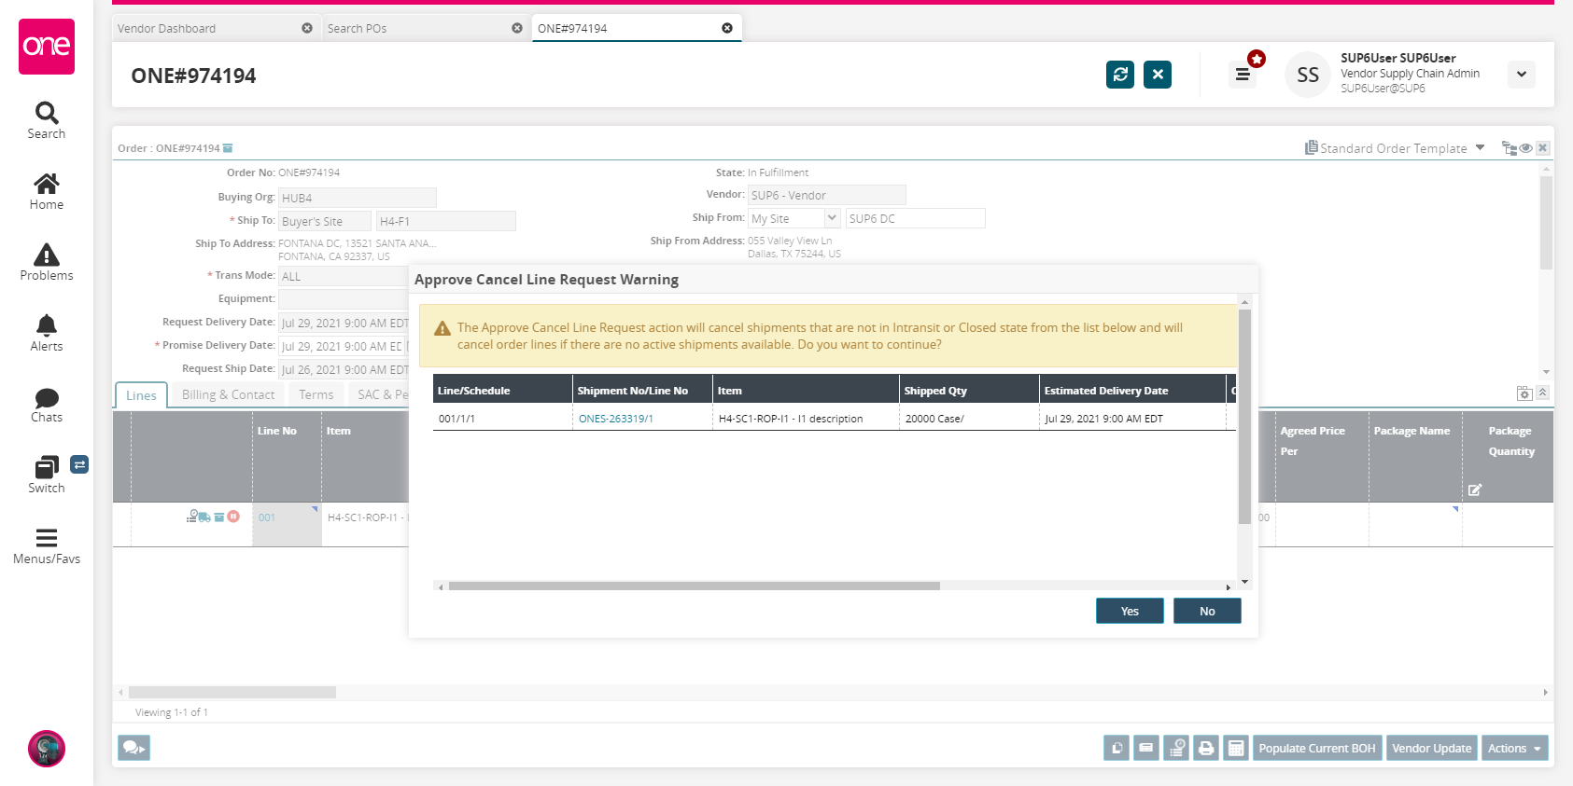Click the edit pencil icon in Package Quantity header
1573x786 pixels.
(x=1475, y=490)
